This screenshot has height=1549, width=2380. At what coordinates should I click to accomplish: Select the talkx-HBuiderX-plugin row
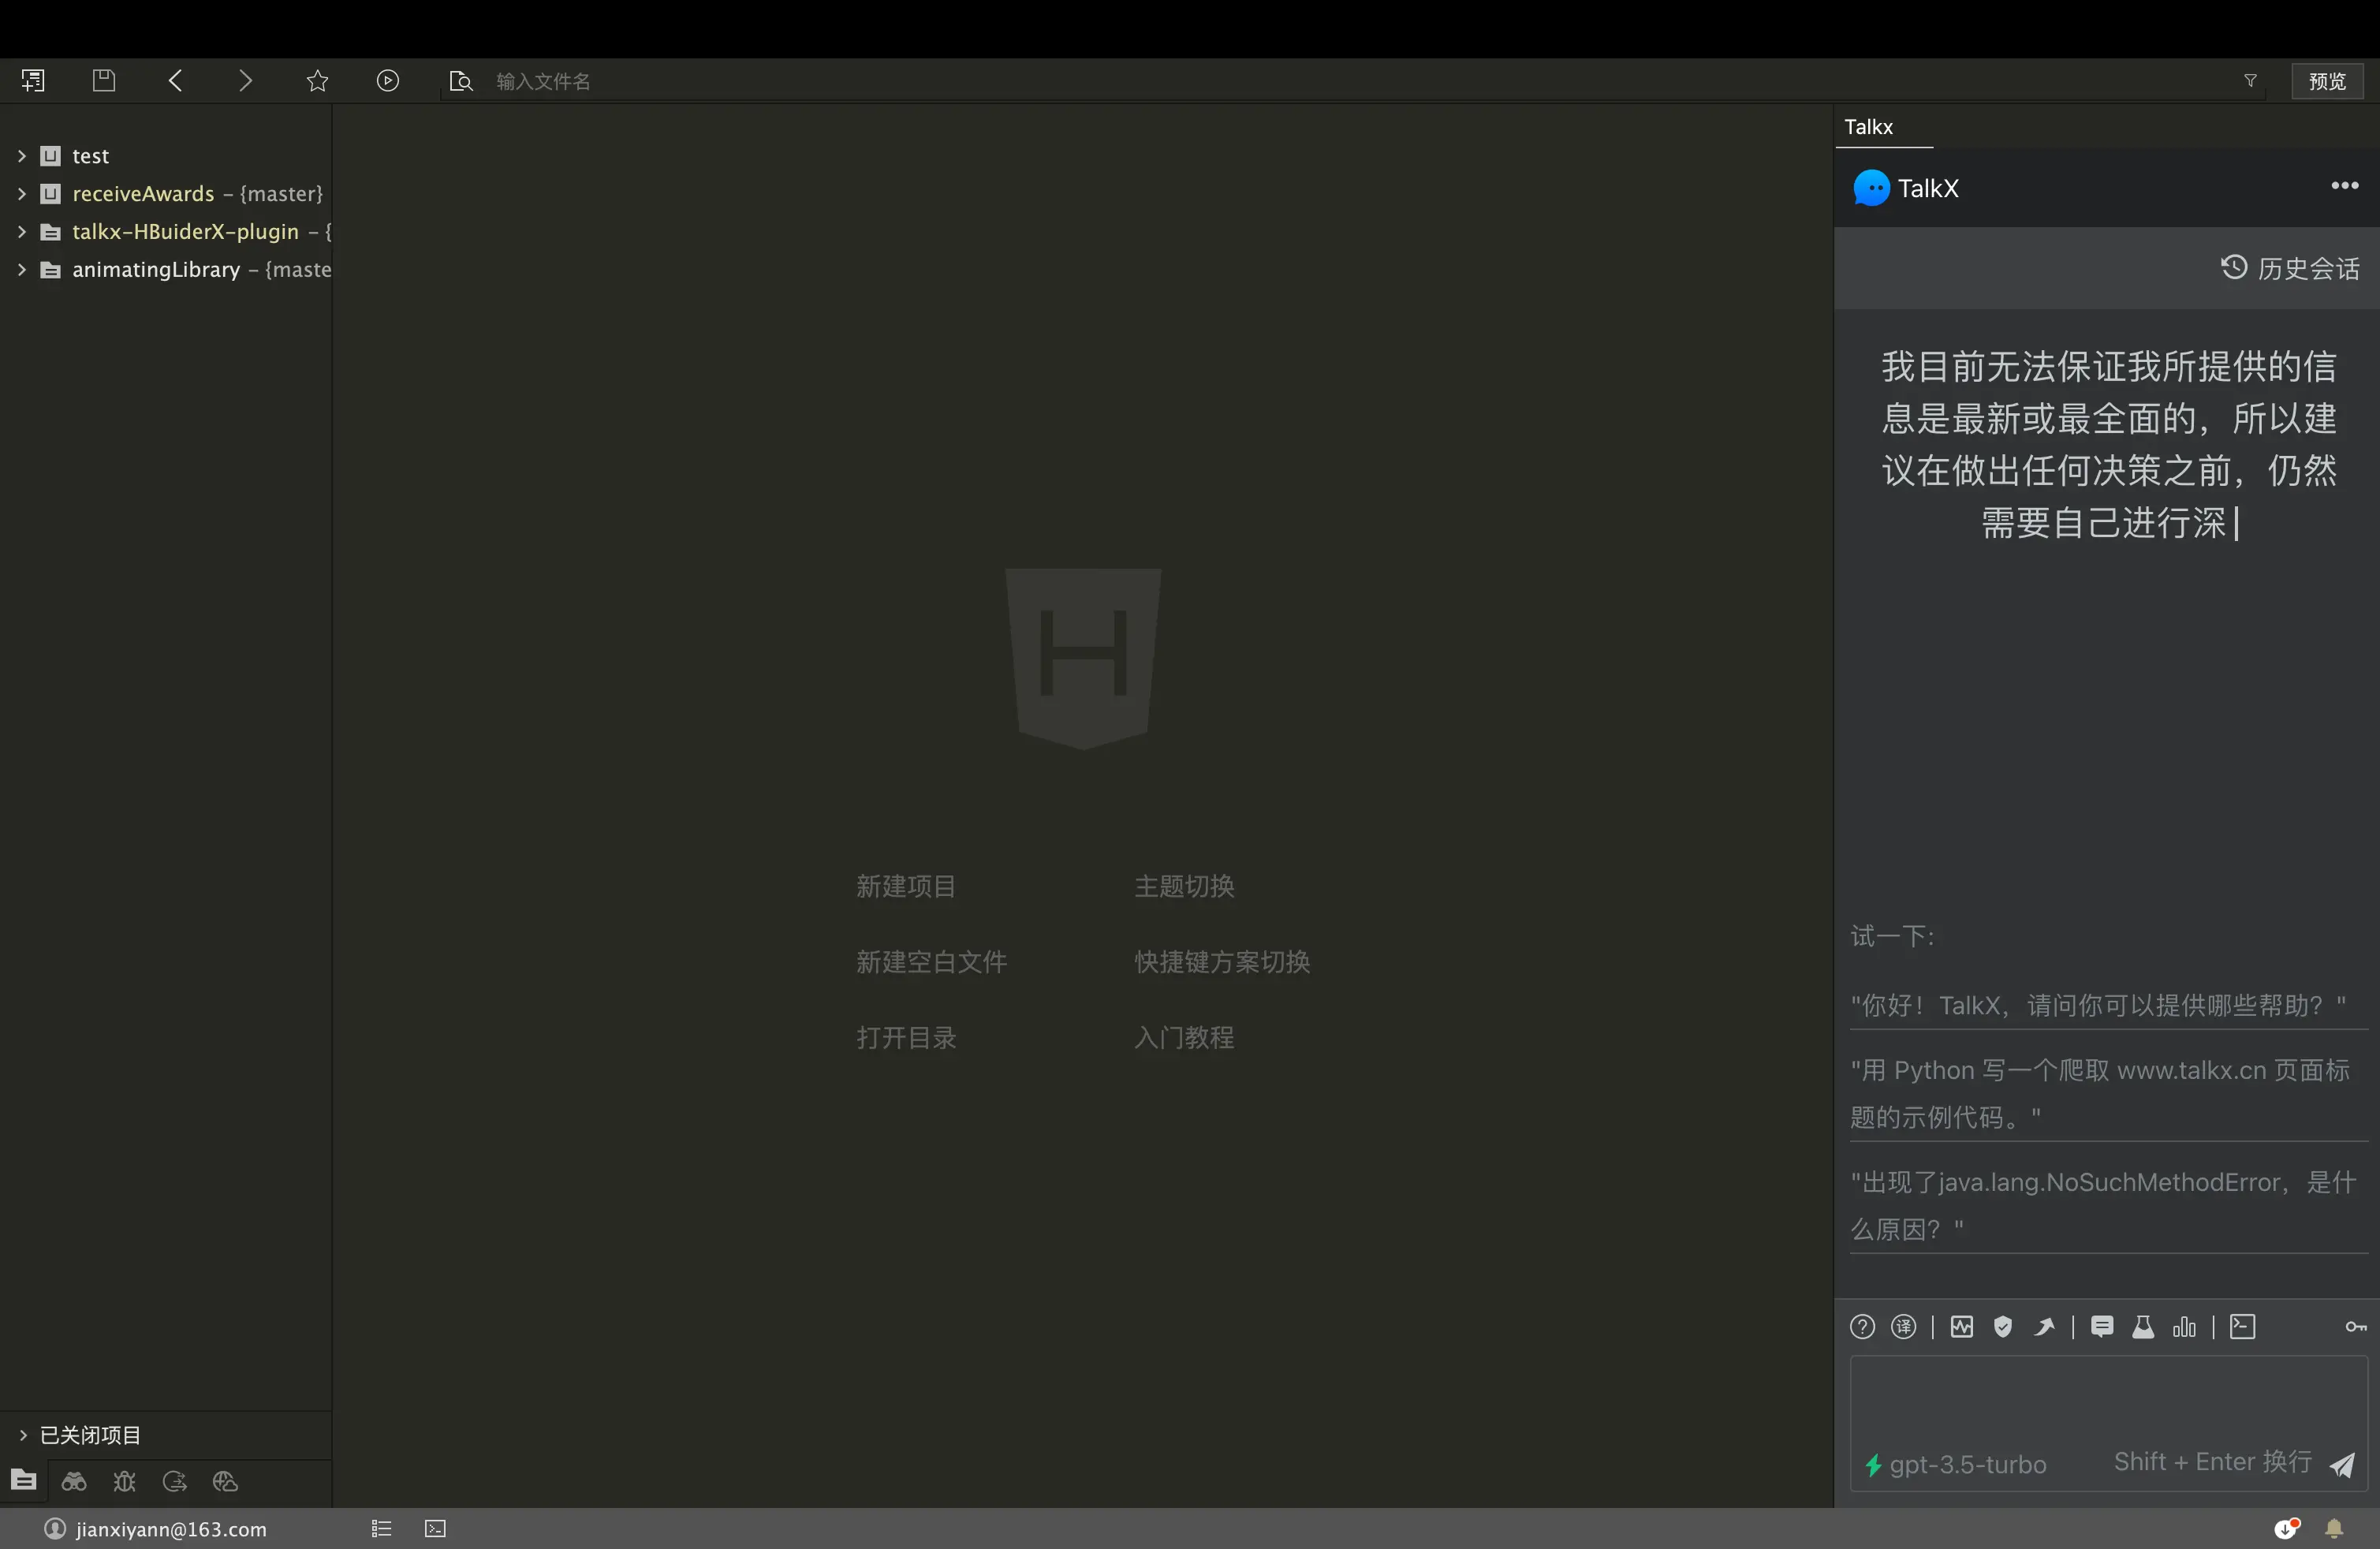click(166, 232)
